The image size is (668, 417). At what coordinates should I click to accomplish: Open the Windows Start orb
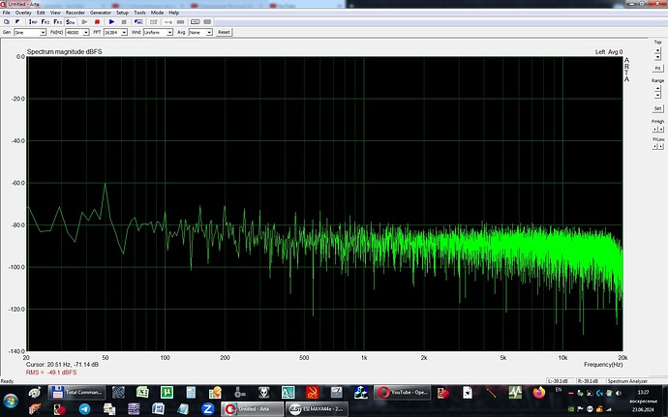(x=11, y=401)
